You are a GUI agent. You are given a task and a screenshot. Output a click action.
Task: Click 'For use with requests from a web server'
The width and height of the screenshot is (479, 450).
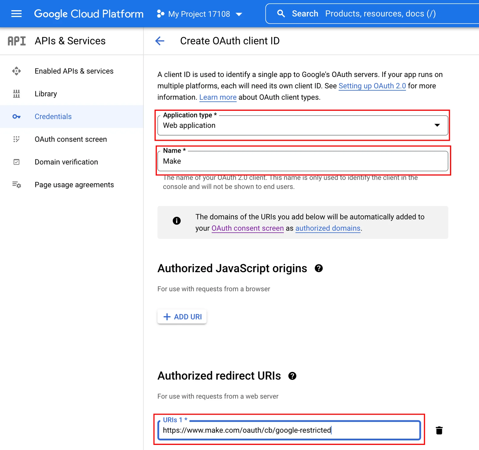click(x=218, y=396)
